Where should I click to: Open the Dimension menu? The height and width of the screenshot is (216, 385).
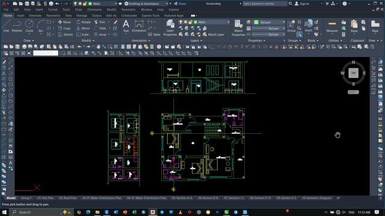pos(94,10)
